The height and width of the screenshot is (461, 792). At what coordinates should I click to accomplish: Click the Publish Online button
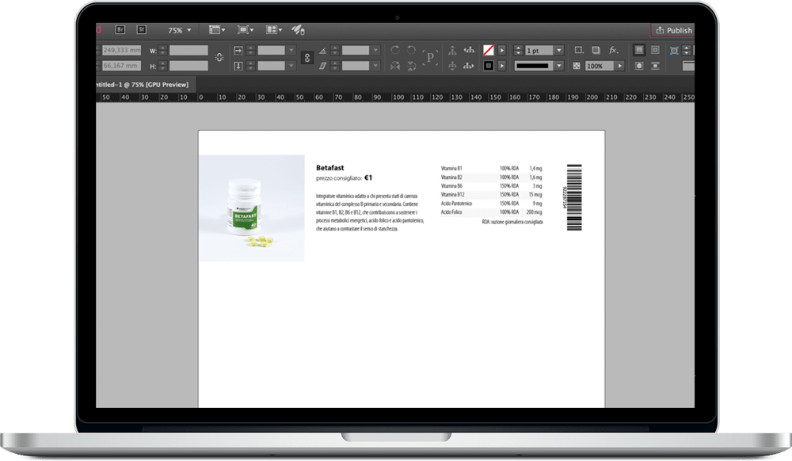tap(674, 30)
